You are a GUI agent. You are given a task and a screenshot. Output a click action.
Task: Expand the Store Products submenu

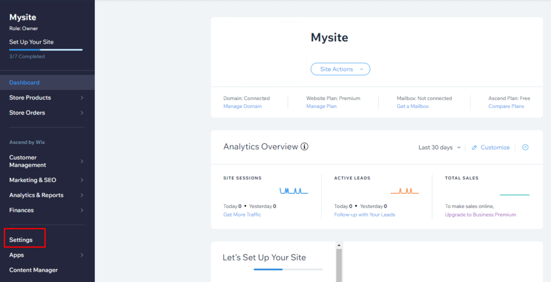pyautogui.click(x=82, y=98)
